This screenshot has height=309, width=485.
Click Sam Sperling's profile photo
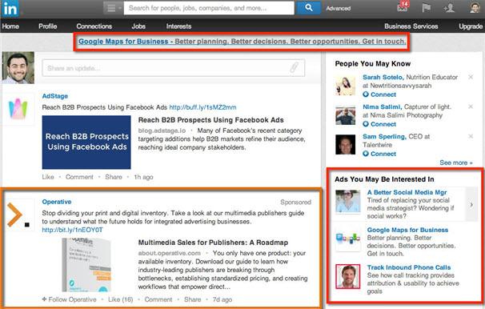(x=345, y=145)
